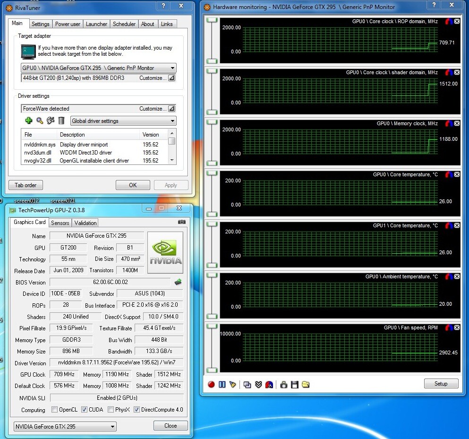Toggle the OpenCL checkbox
The width and height of the screenshot is (469, 439).
click(54, 410)
